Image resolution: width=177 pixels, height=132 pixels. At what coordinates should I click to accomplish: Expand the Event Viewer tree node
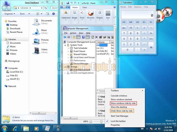click(x=68, y=51)
